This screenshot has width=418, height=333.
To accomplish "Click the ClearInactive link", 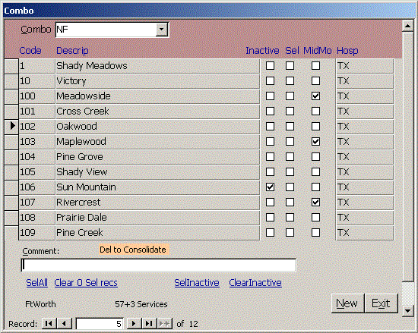I will (x=255, y=282).
